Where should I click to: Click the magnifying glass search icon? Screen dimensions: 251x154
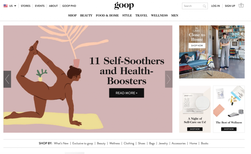pos(204,6)
